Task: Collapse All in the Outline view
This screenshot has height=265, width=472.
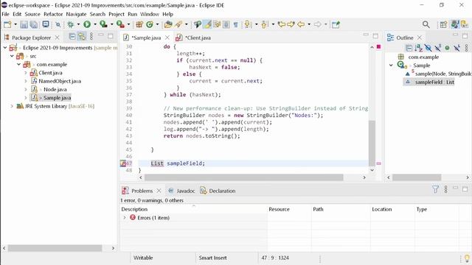Action: (409, 47)
